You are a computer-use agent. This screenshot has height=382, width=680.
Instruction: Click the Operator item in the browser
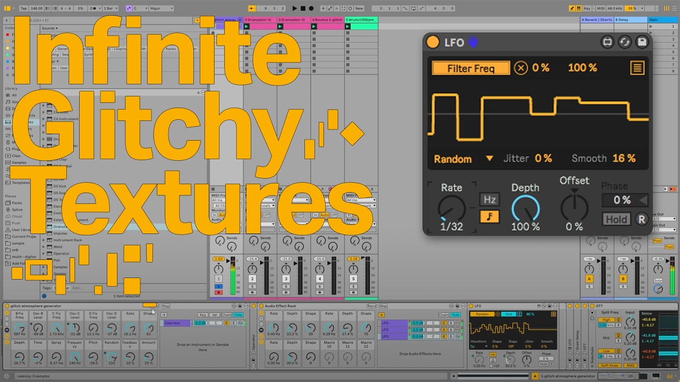(61, 254)
